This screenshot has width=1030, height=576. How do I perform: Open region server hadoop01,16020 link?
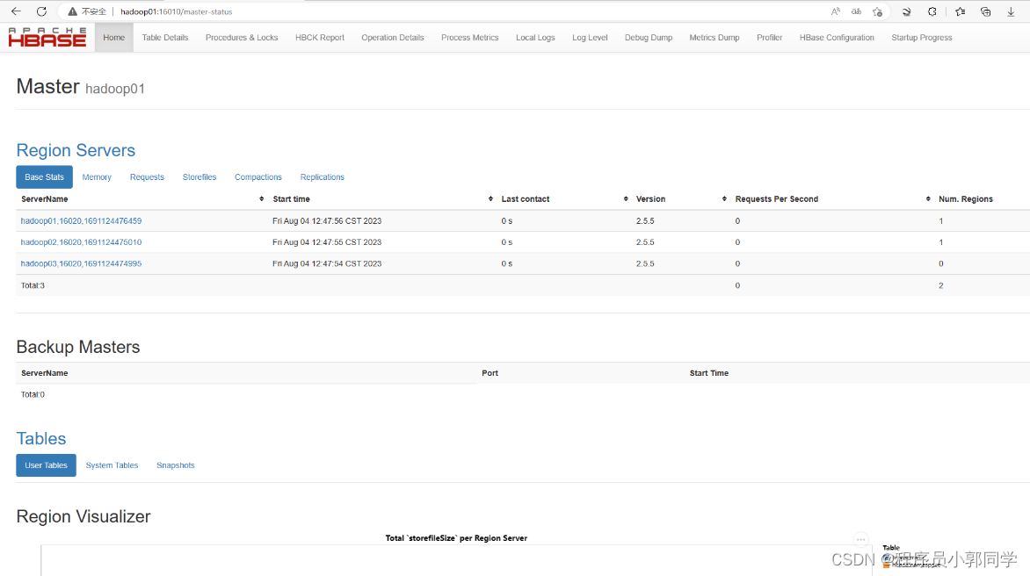tap(81, 221)
